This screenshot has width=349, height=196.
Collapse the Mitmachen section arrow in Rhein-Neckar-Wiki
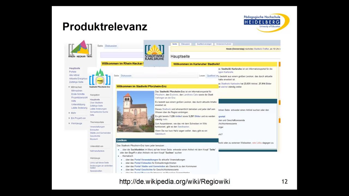pyautogui.click(x=69, y=87)
